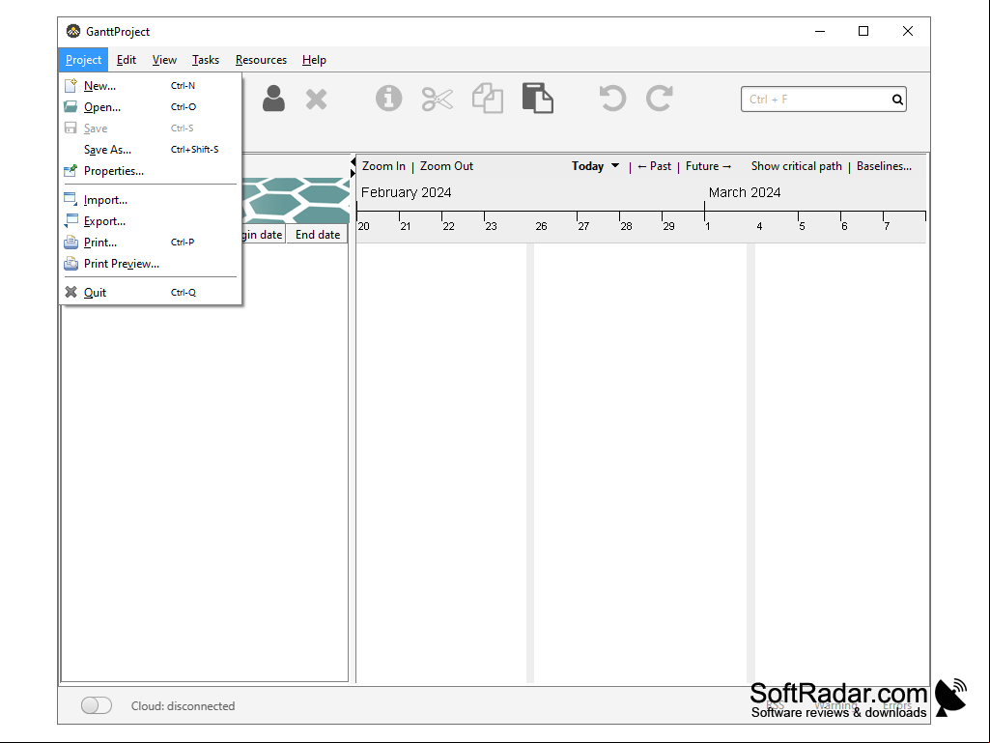Image resolution: width=990 pixels, height=743 pixels.
Task: Quit the application via Quit entry
Action: (x=151, y=293)
